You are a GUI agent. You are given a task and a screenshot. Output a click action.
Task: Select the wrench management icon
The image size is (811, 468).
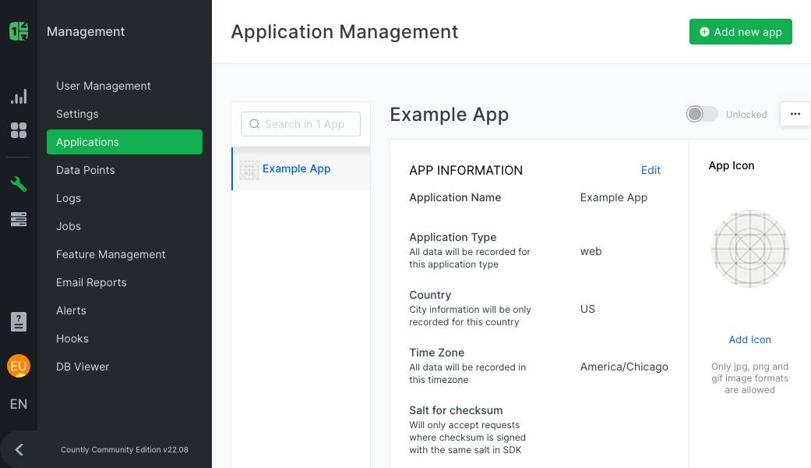coord(19,184)
